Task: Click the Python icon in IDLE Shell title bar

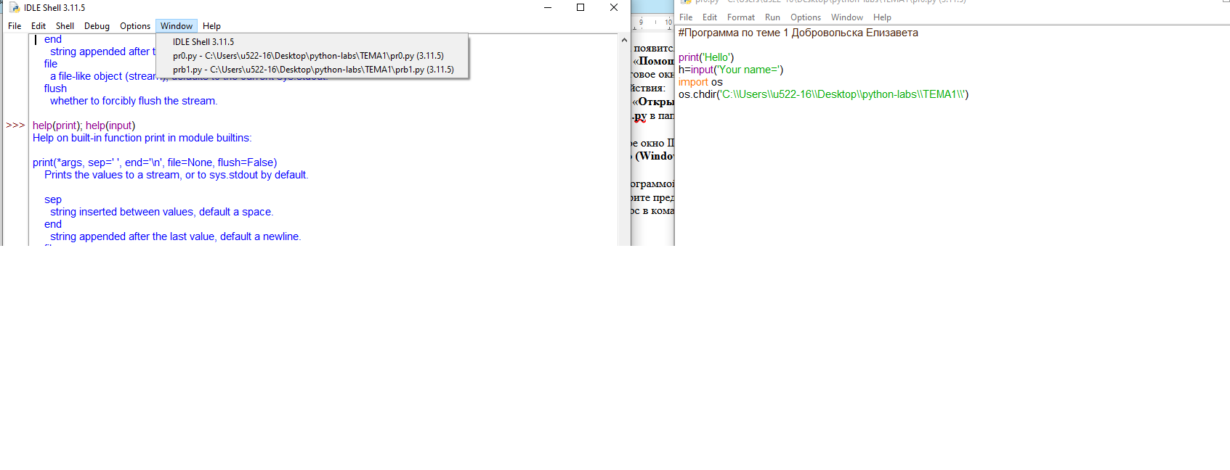Action: tap(14, 7)
